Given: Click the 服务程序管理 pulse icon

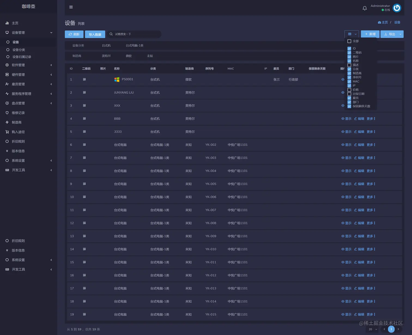Looking at the screenshot, I should click(x=7, y=94).
